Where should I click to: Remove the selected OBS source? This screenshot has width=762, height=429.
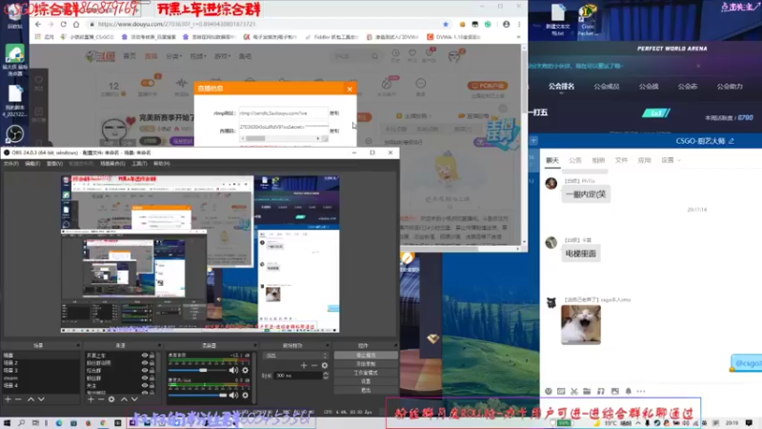pyautogui.click(x=101, y=399)
